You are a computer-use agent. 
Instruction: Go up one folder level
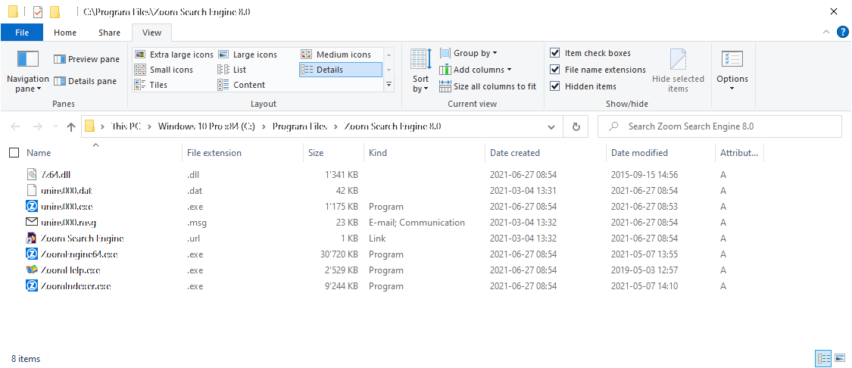point(70,126)
